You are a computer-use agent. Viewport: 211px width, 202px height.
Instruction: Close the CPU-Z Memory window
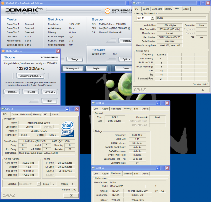coord(167,103)
